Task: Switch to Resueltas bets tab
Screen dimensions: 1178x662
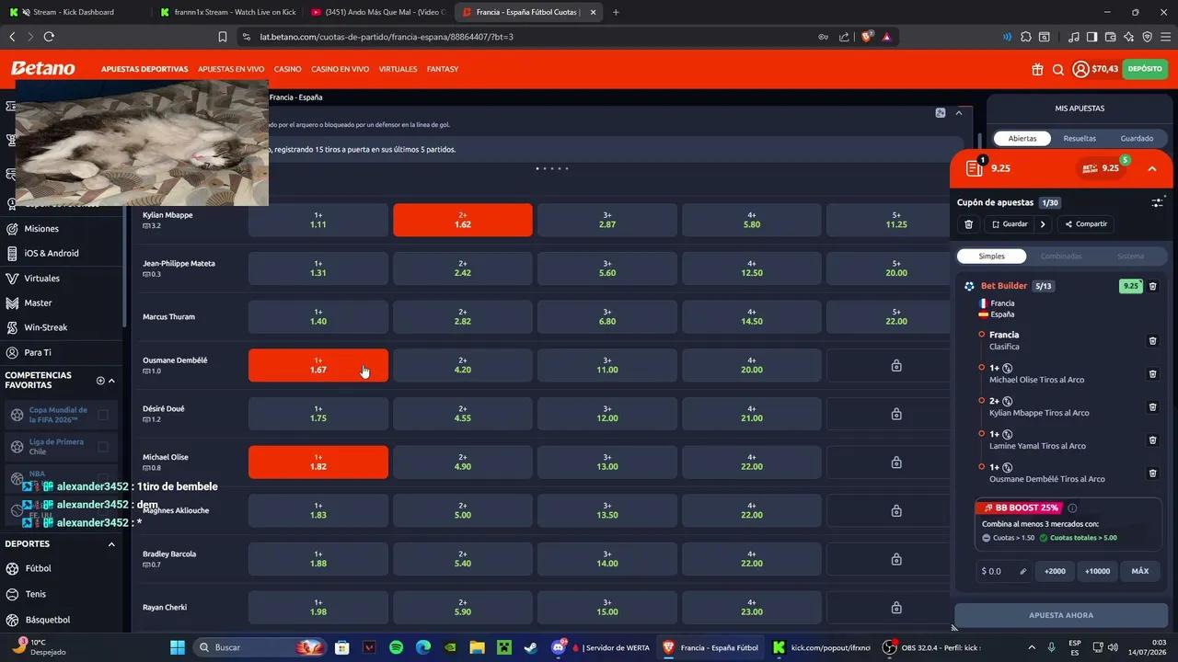Action: tap(1080, 138)
